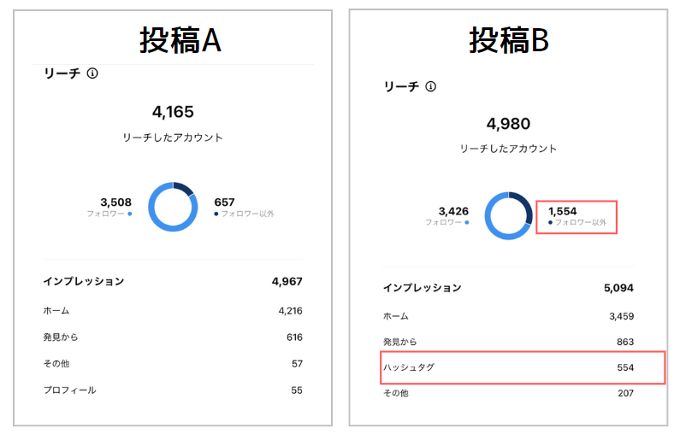The width and height of the screenshot is (680, 440).
Task: Click the 投稿A heading
Action: coord(180,40)
